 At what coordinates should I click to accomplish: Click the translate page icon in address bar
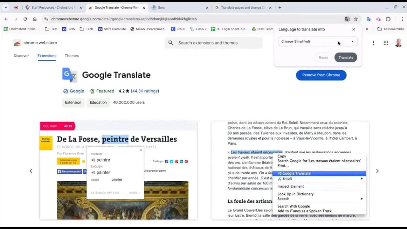pyautogui.click(x=347, y=19)
